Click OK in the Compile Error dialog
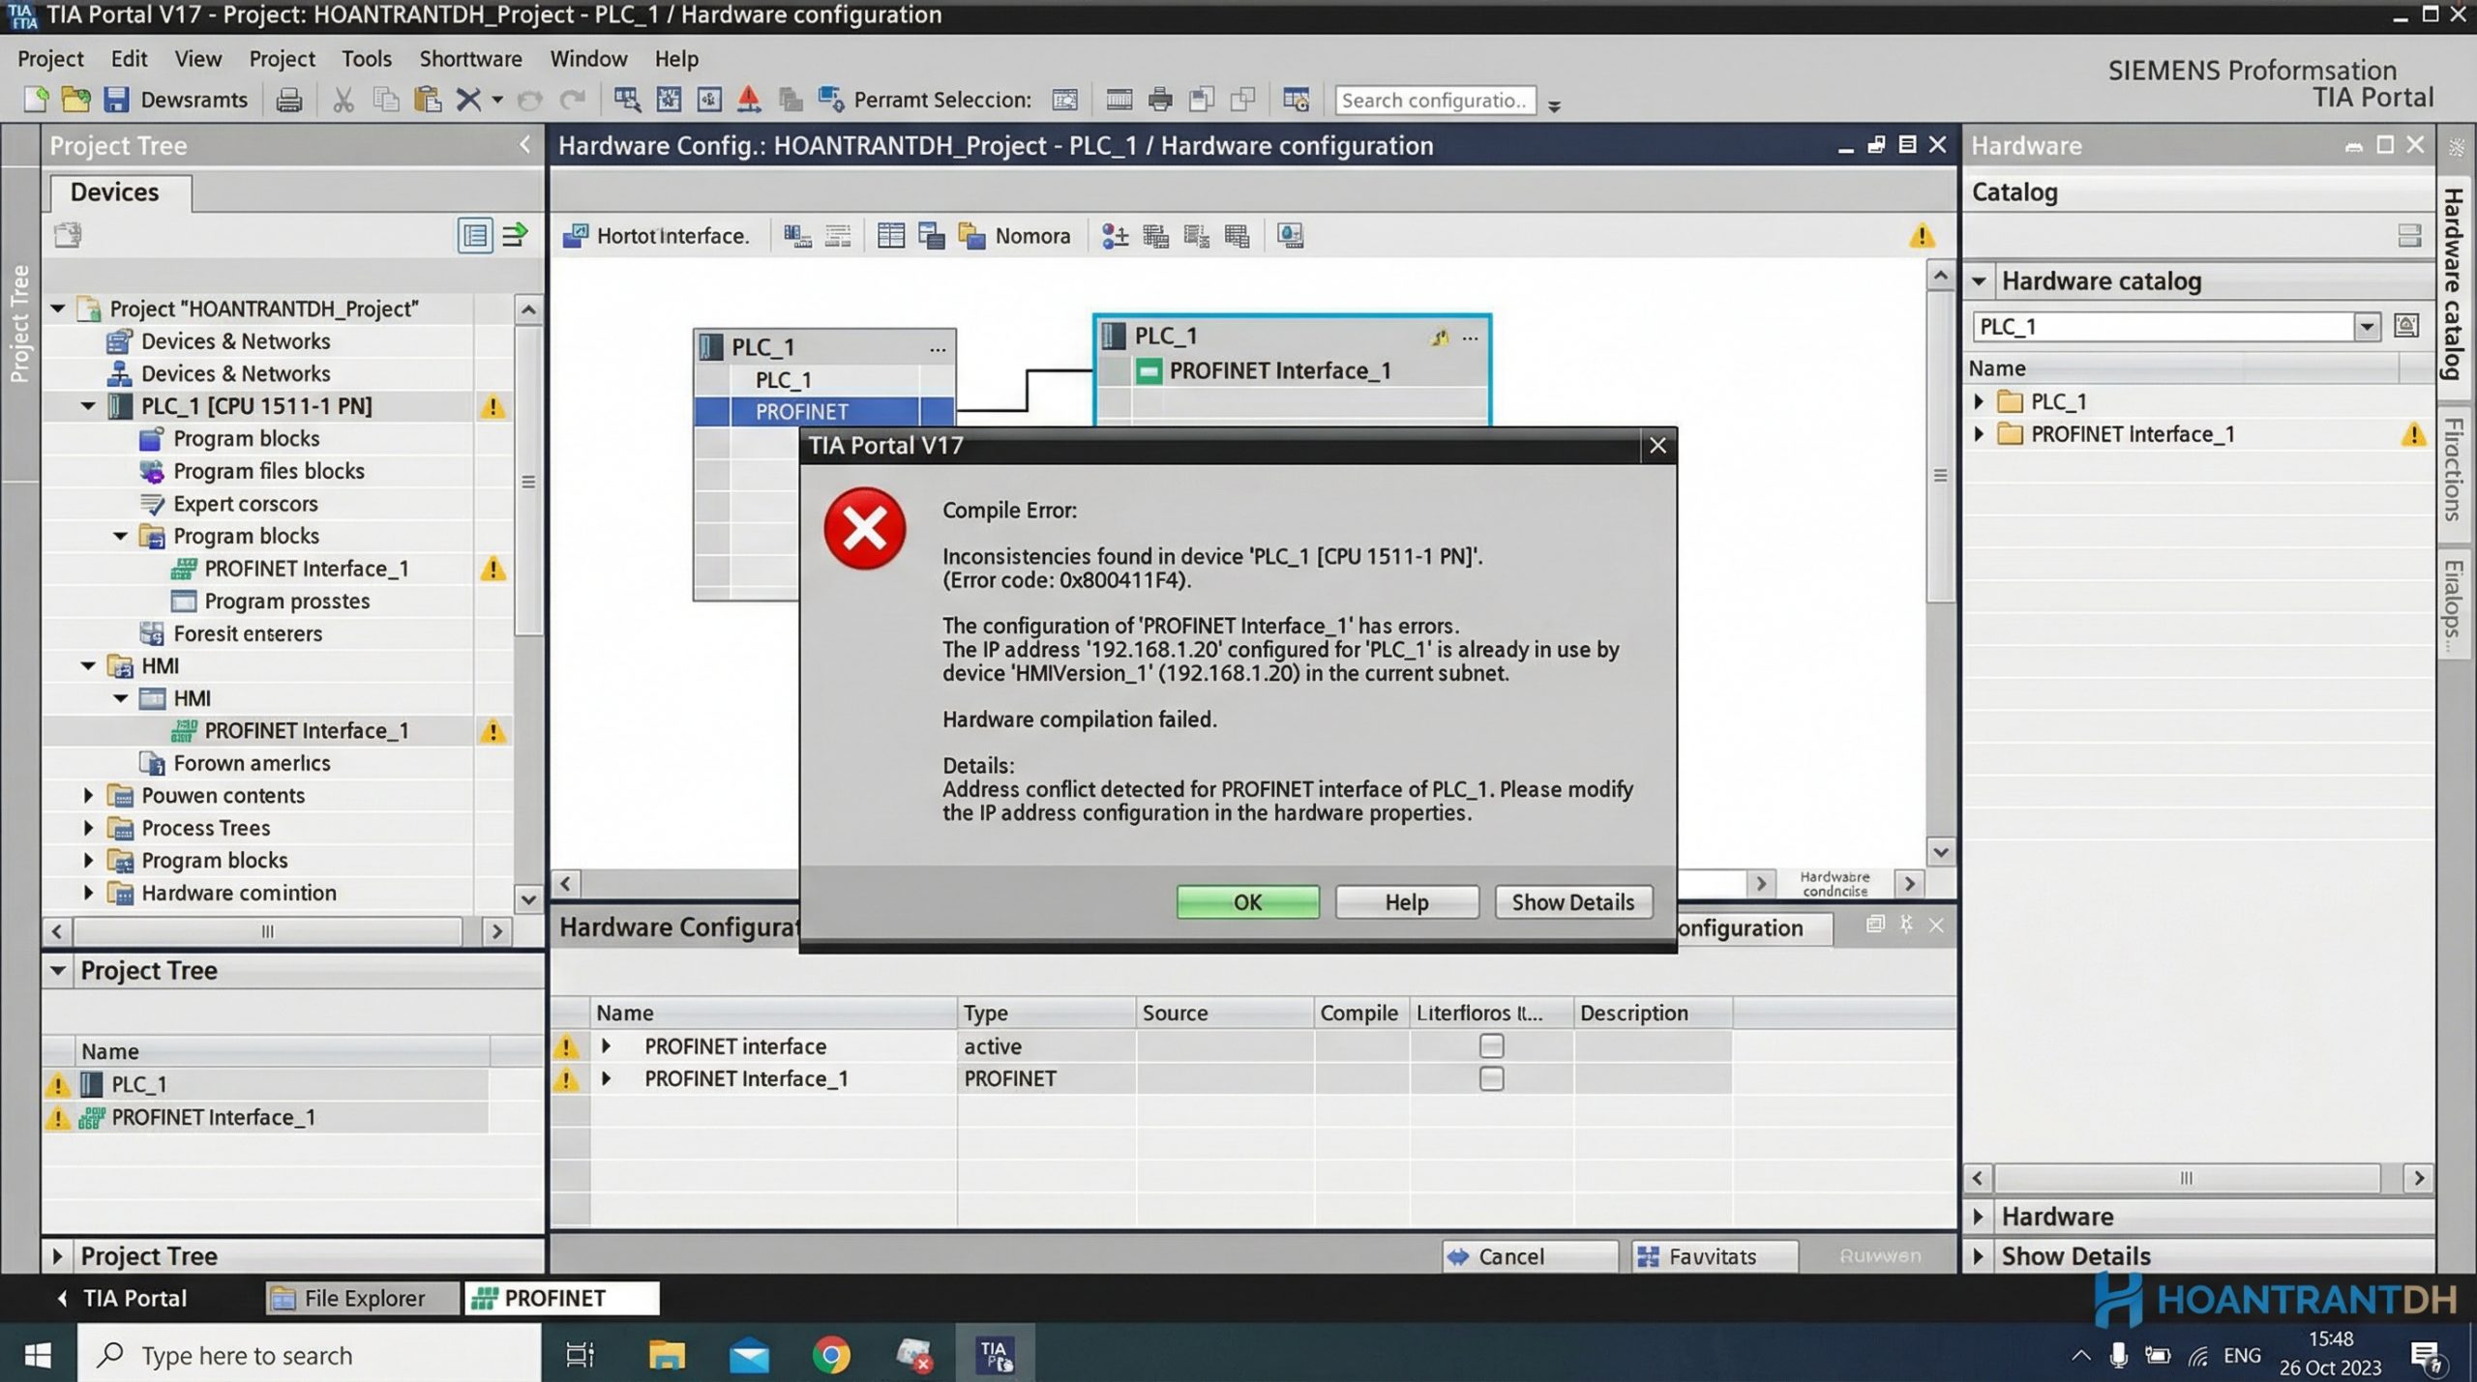This screenshot has width=2477, height=1382. click(1247, 901)
